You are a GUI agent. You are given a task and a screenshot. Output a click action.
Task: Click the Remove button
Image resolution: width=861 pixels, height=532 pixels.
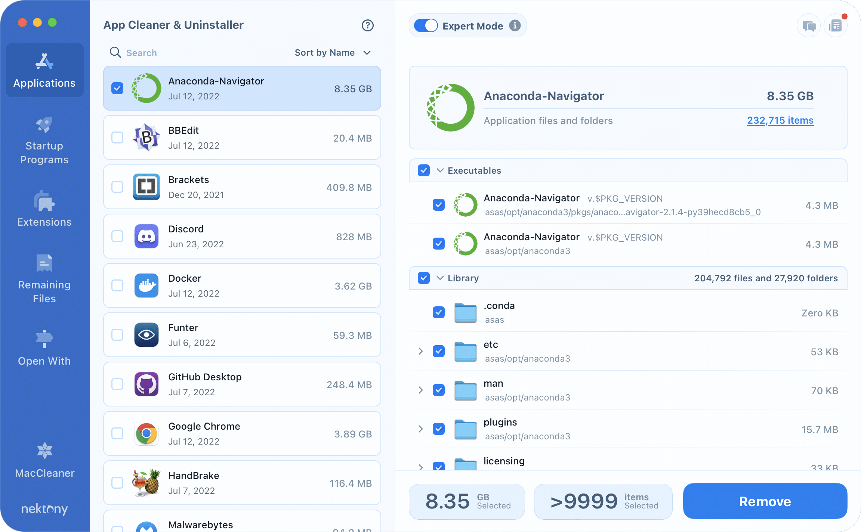coord(765,501)
